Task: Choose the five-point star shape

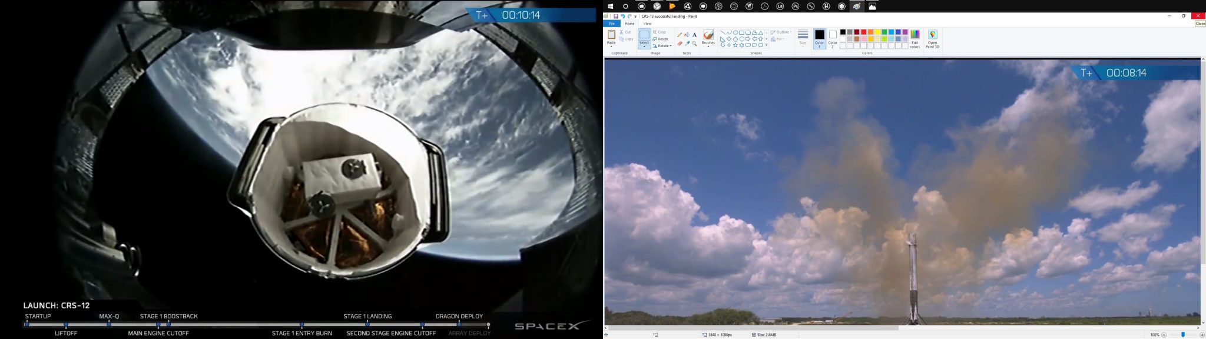Action: tap(735, 45)
